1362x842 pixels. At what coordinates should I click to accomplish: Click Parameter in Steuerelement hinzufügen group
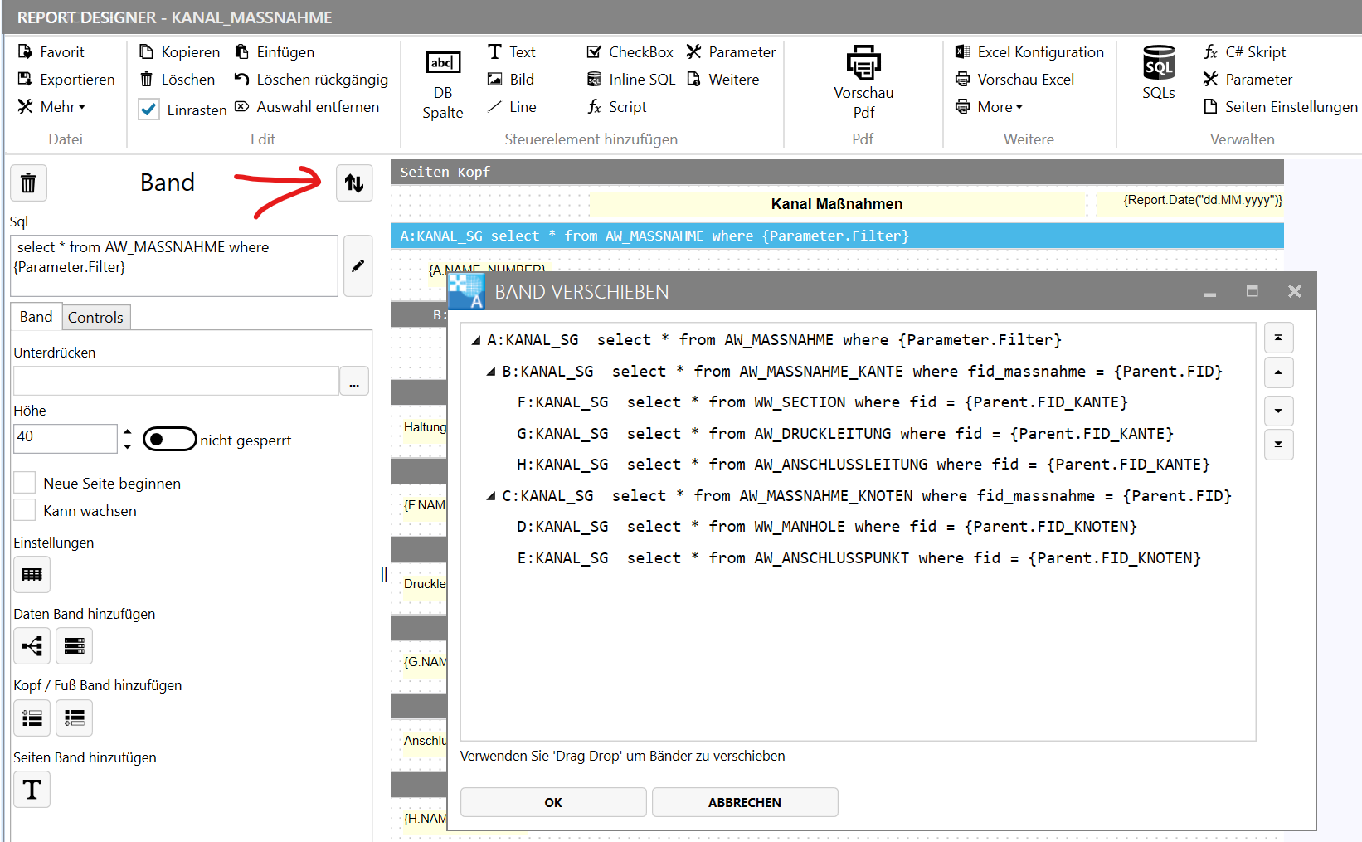731,51
